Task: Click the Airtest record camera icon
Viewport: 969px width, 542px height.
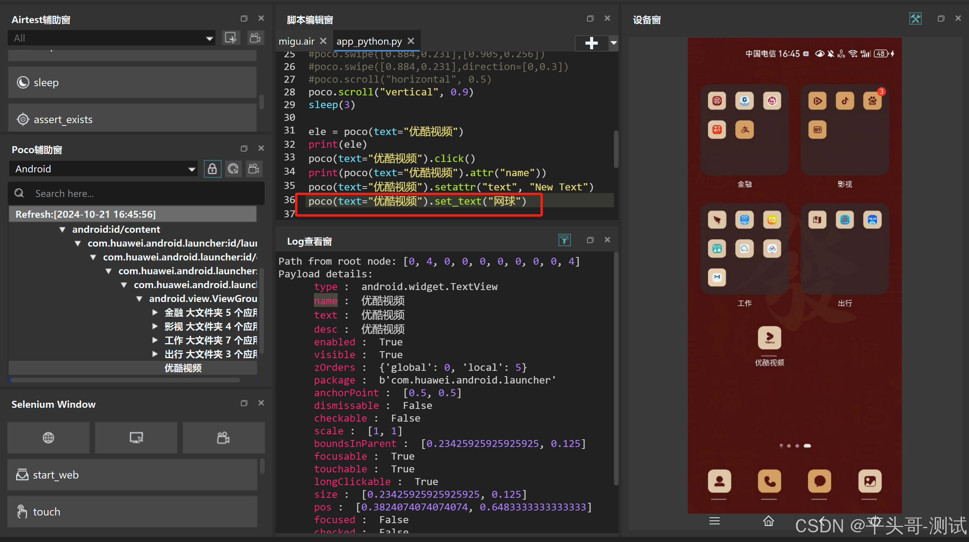Action: click(255, 38)
